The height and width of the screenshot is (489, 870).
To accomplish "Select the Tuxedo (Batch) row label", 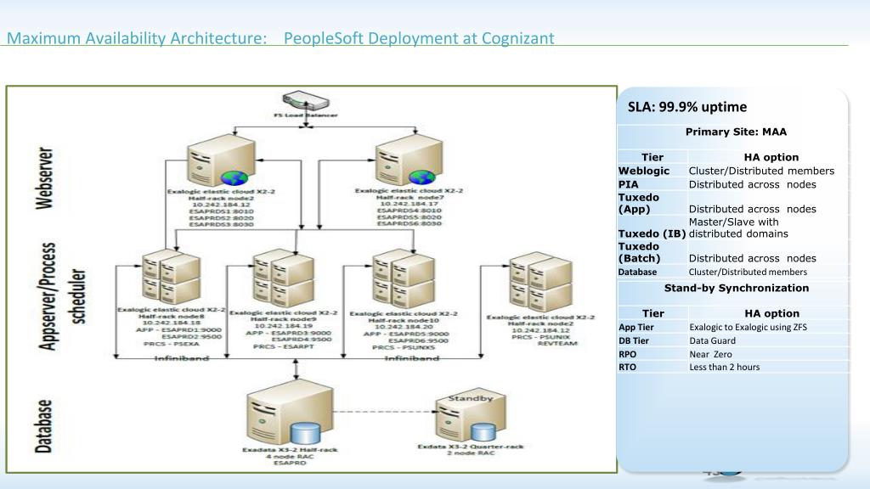I will [639, 252].
